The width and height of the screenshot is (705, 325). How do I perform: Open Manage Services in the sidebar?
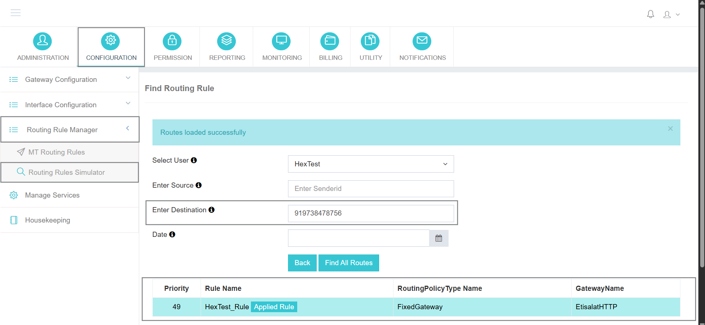coord(52,195)
